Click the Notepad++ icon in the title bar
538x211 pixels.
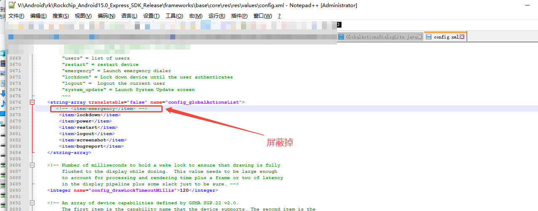(x=11, y=5)
